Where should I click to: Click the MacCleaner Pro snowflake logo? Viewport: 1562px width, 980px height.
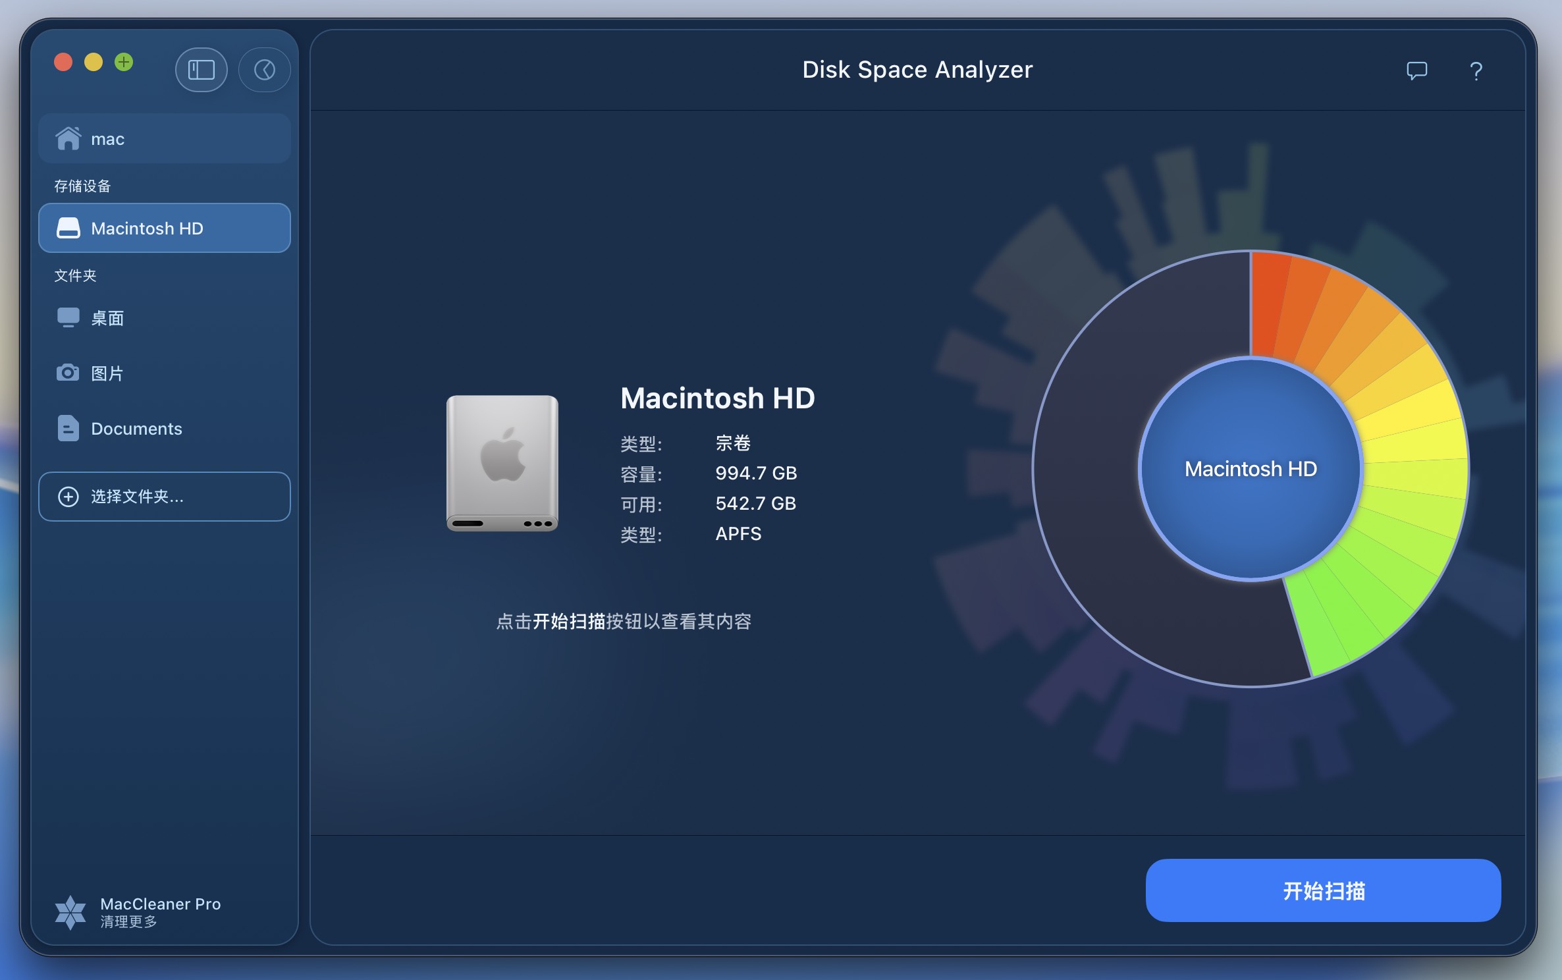click(70, 912)
